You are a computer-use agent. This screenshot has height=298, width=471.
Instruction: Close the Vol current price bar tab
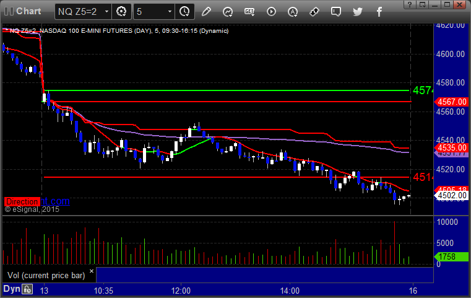coord(92,271)
